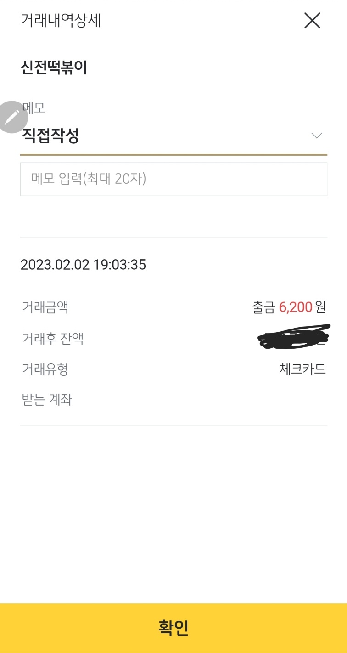The height and width of the screenshot is (653, 347).
Task: Focus the 메모 입력 text field
Action: coord(173,179)
